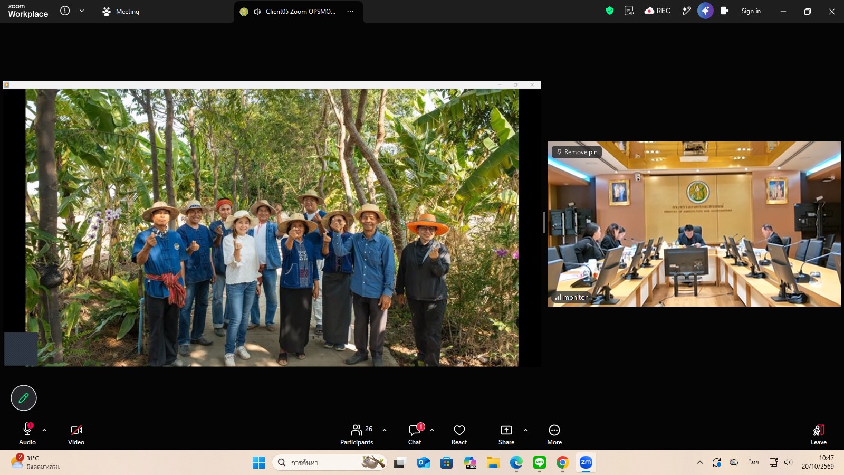Click the REC cloud recording indicator
844x475 pixels.
tap(657, 11)
